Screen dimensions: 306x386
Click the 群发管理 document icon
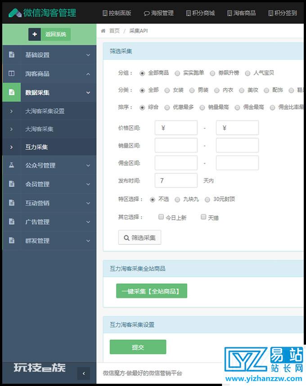[x=12, y=240]
